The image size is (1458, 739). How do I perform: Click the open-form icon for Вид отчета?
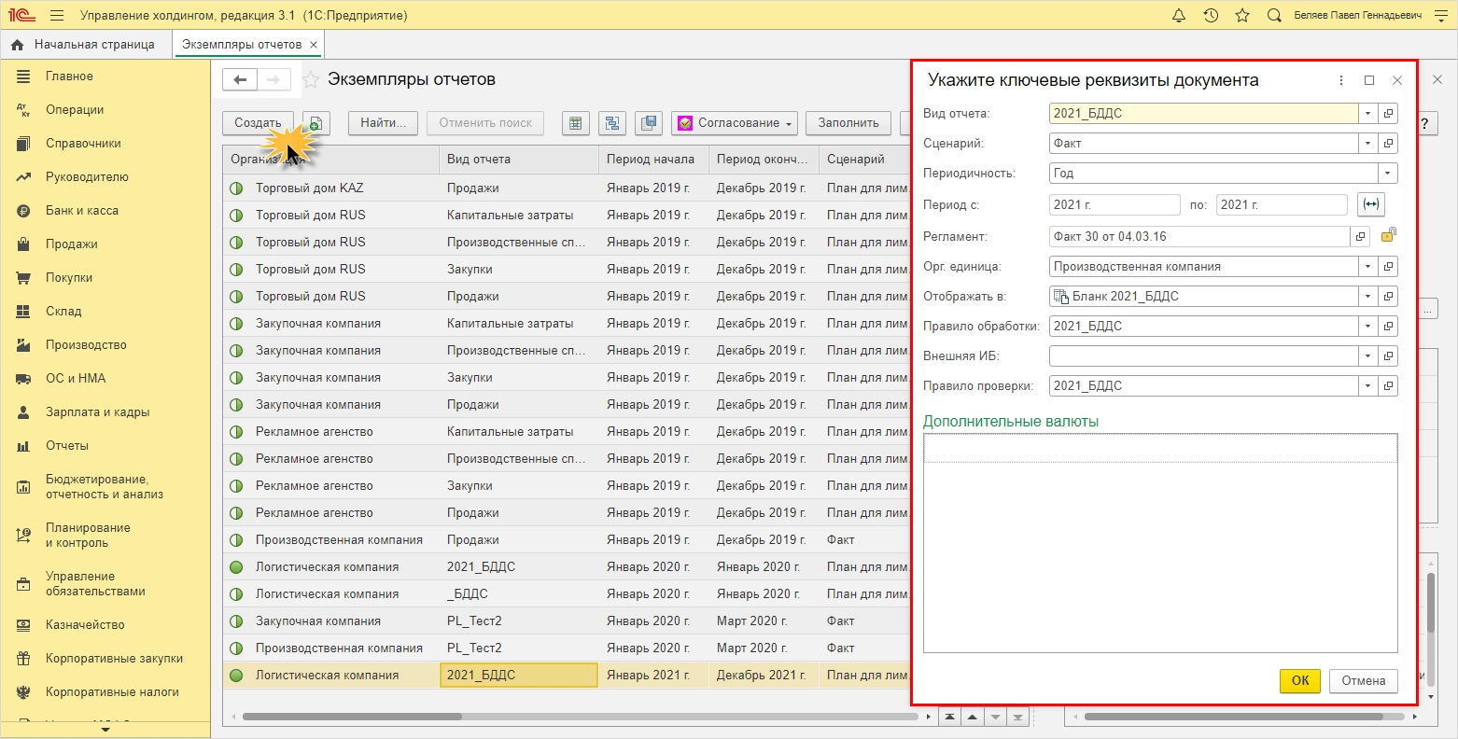pyautogui.click(x=1389, y=114)
